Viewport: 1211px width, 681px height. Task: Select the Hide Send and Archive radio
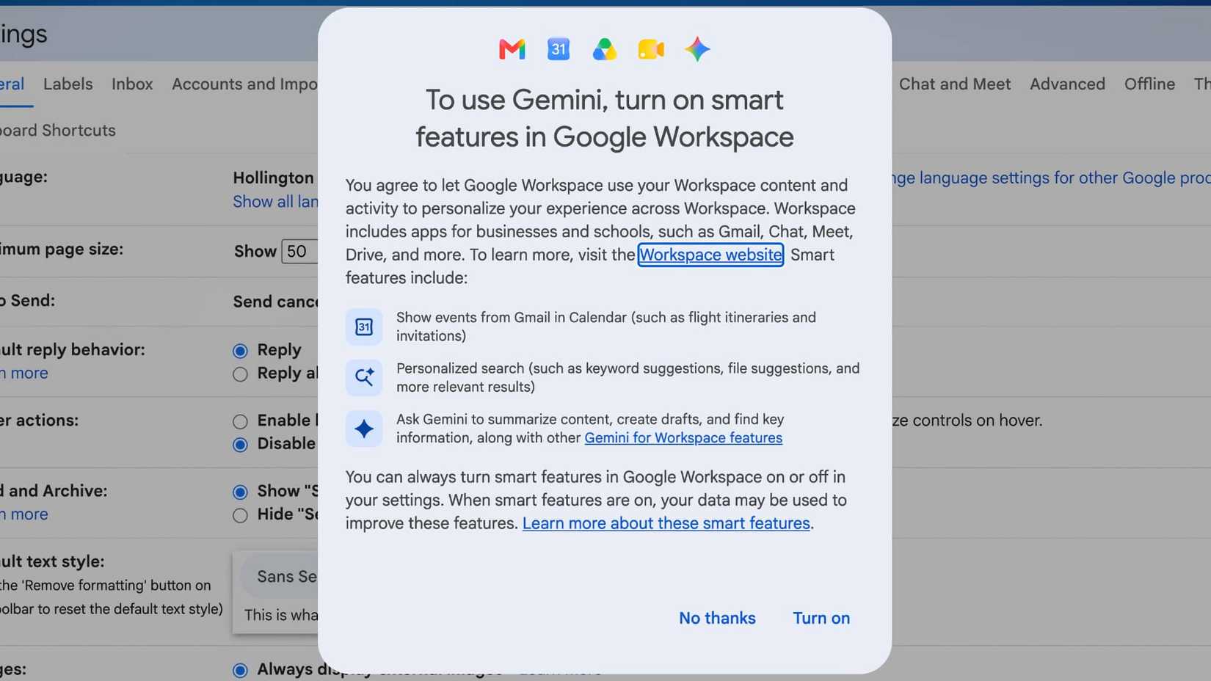tap(240, 515)
